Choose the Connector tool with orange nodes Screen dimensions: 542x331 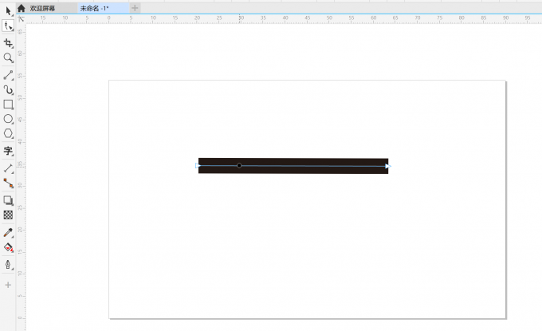click(x=8, y=183)
